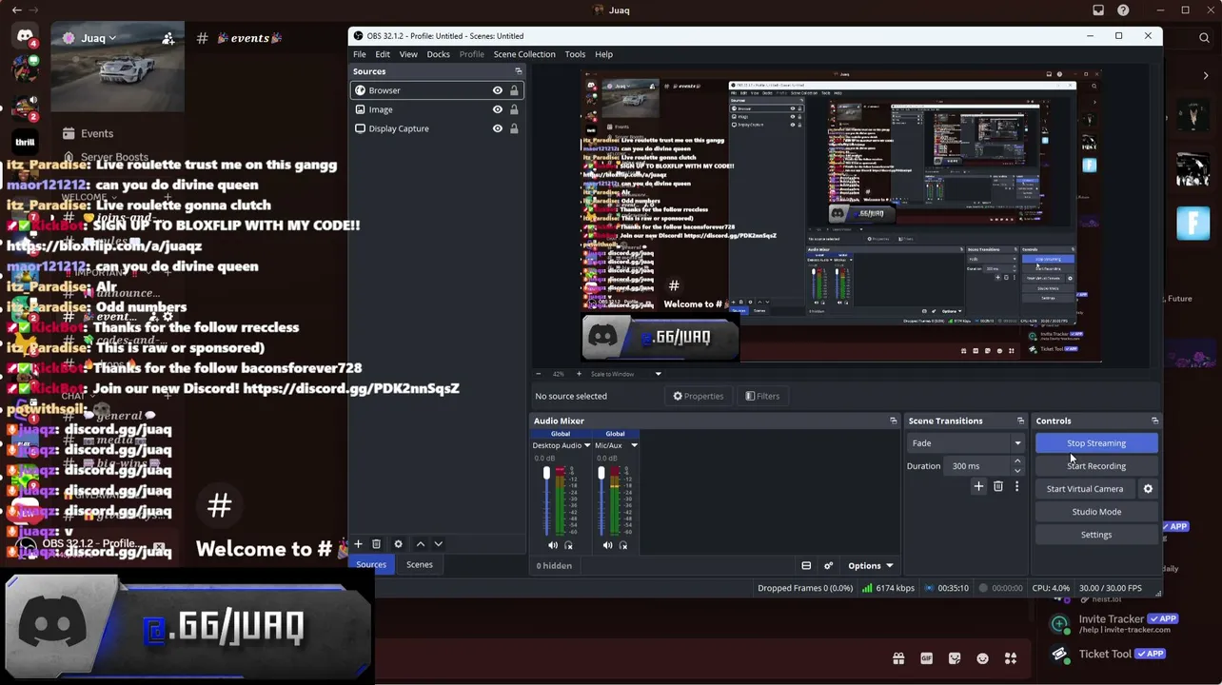Image resolution: width=1222 pixels, height=685 pixels.
Task: Pop out the Scene Transitions dock
Action: pyautogui.click(x=1020, y=421)
